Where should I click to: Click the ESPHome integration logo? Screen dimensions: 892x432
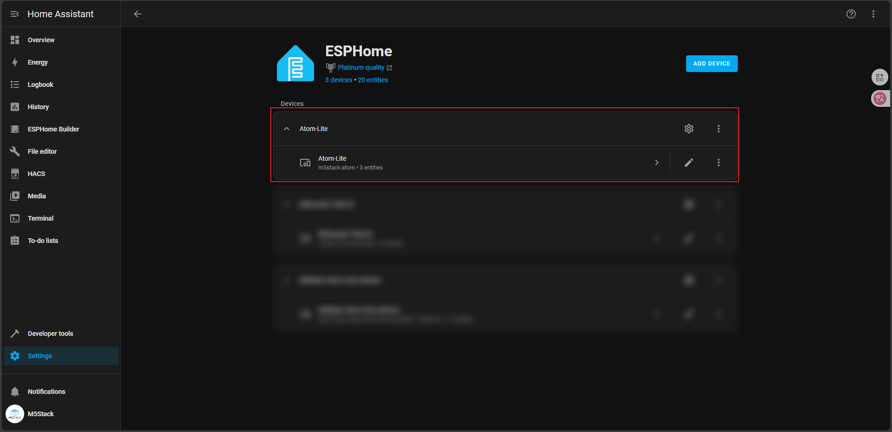[x=295, y=64]
